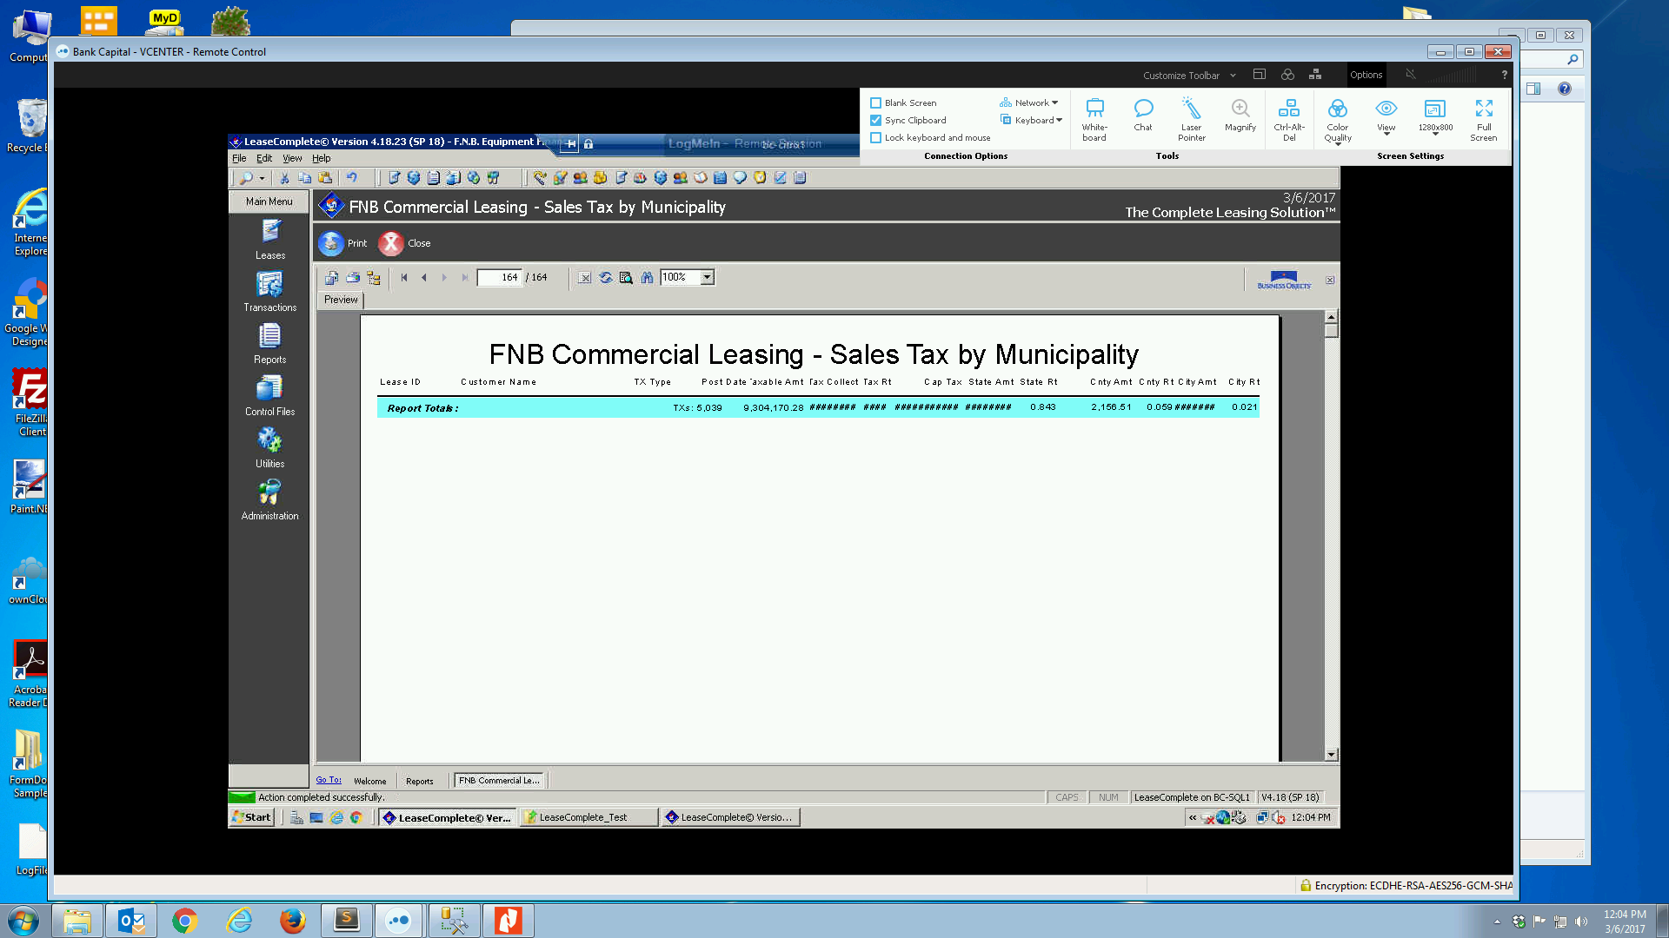Activate the Laser Pointer tool

click(x=1191, y=118)
